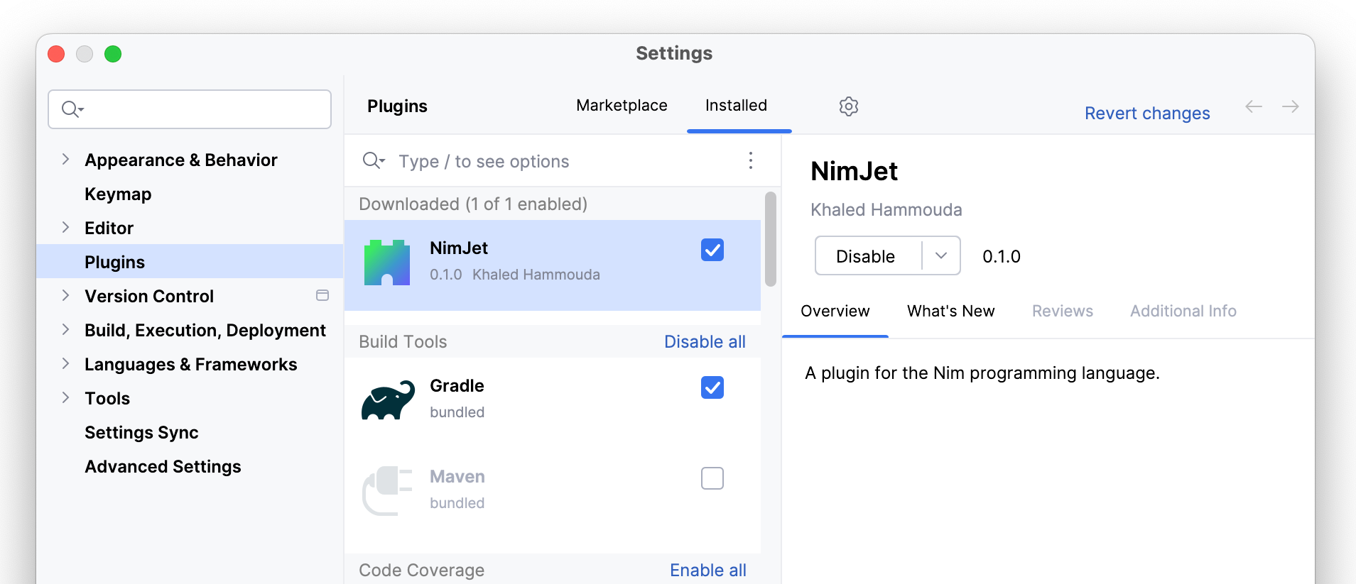This screenshot has width=1356, height=584.
Task: Expand the Tools section
Action: pyautogui.click(x=65, y=397)
